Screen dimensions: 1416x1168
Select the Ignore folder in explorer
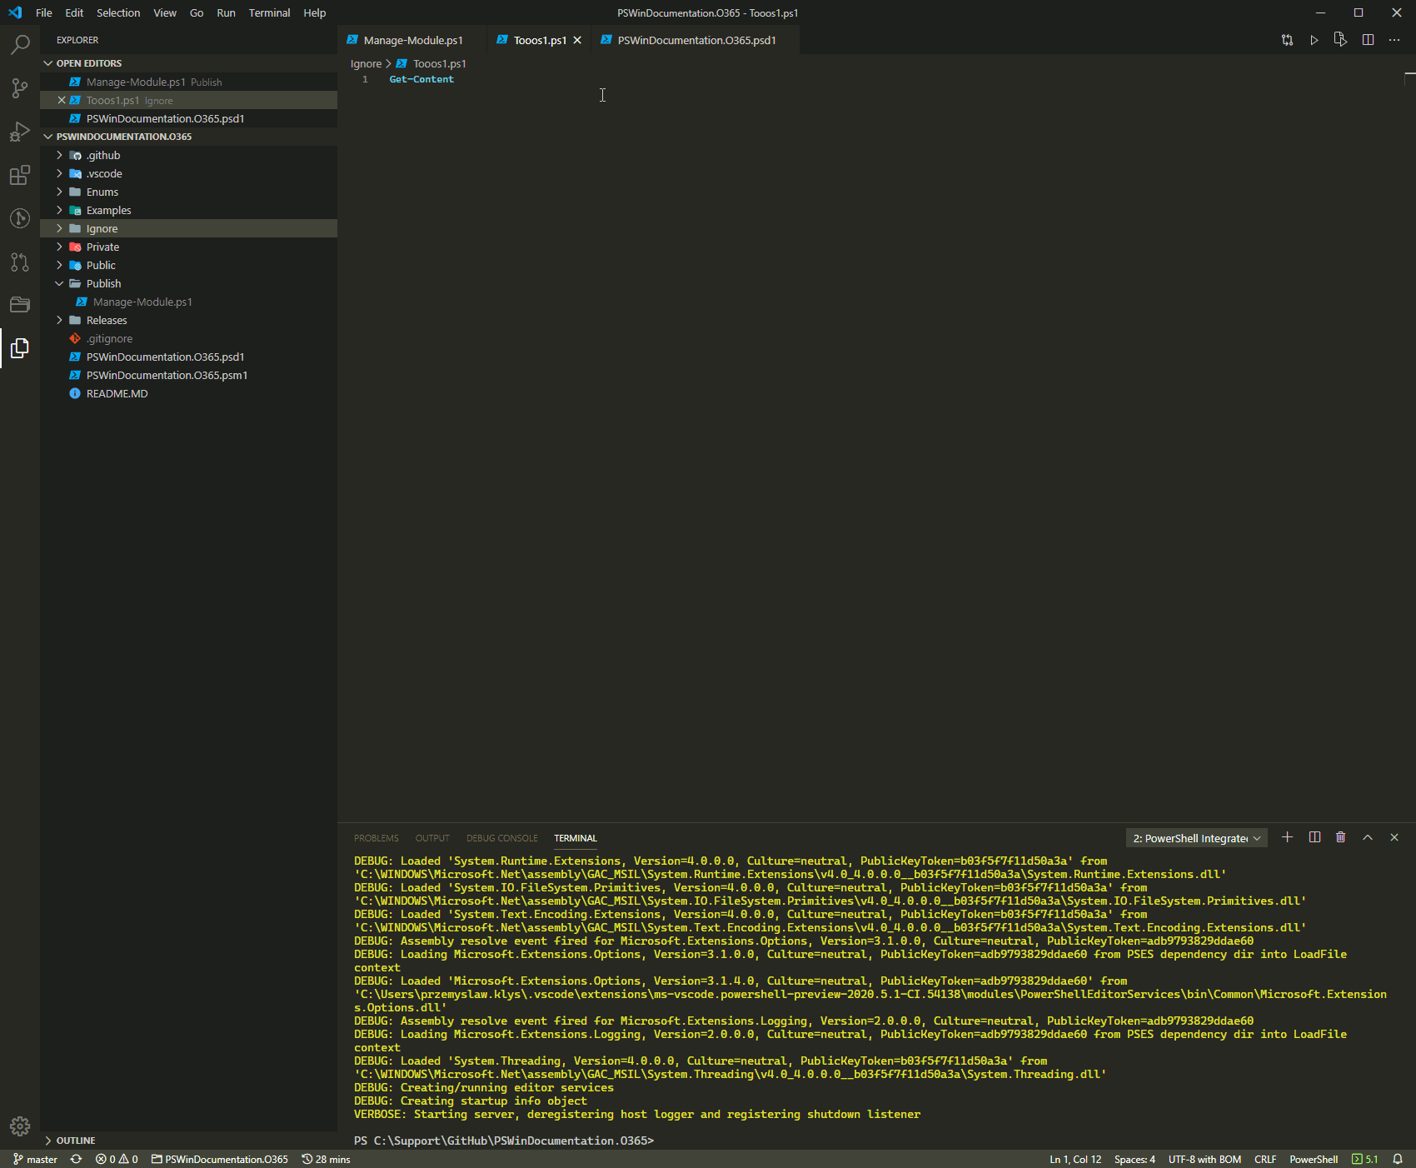pyautogui.click(x=188, y=228)
